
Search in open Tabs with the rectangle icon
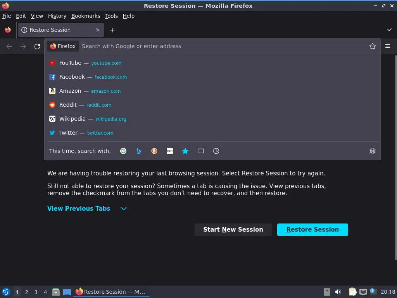(201, 151)
